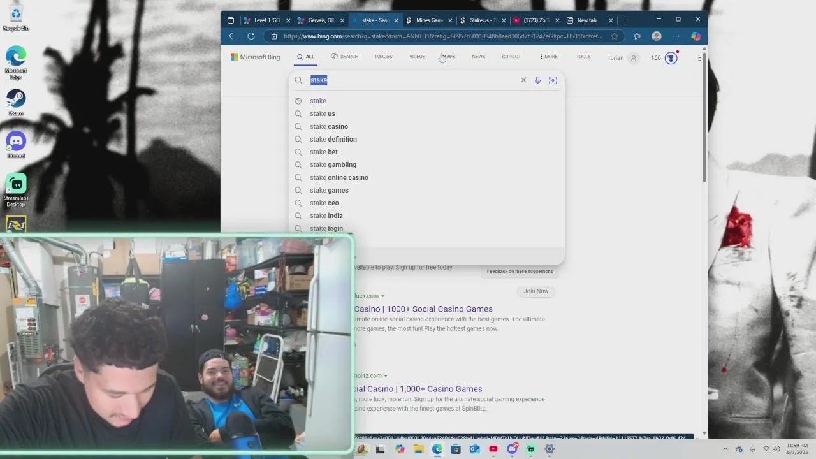
Task: Open the Bing hamburger menu
Action: click(x=699, y=58)
